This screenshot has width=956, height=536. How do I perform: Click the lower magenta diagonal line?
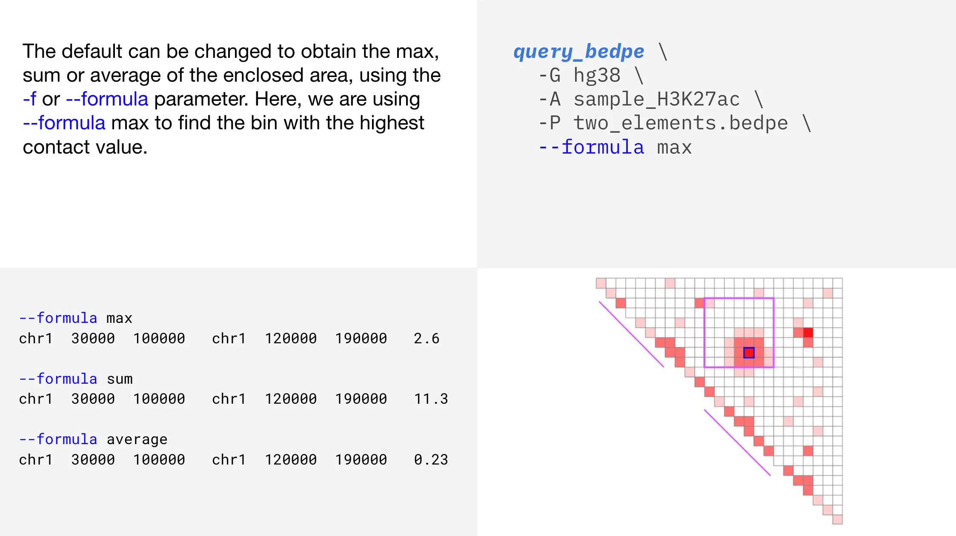tap(737, 442)
